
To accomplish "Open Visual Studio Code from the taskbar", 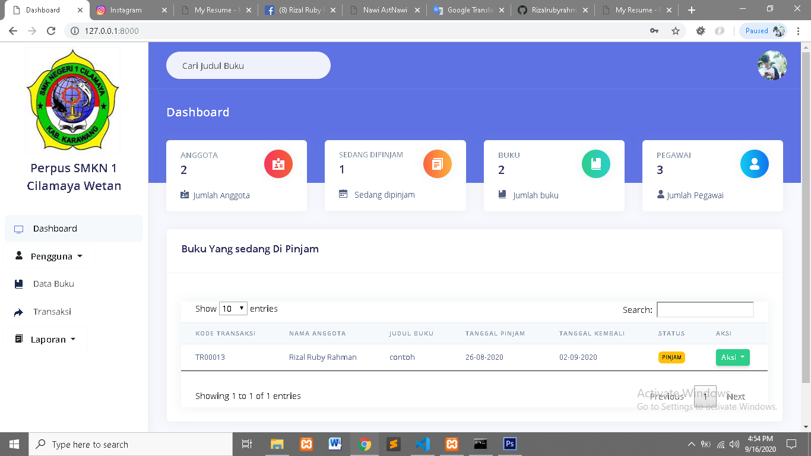I will [422, 444].
